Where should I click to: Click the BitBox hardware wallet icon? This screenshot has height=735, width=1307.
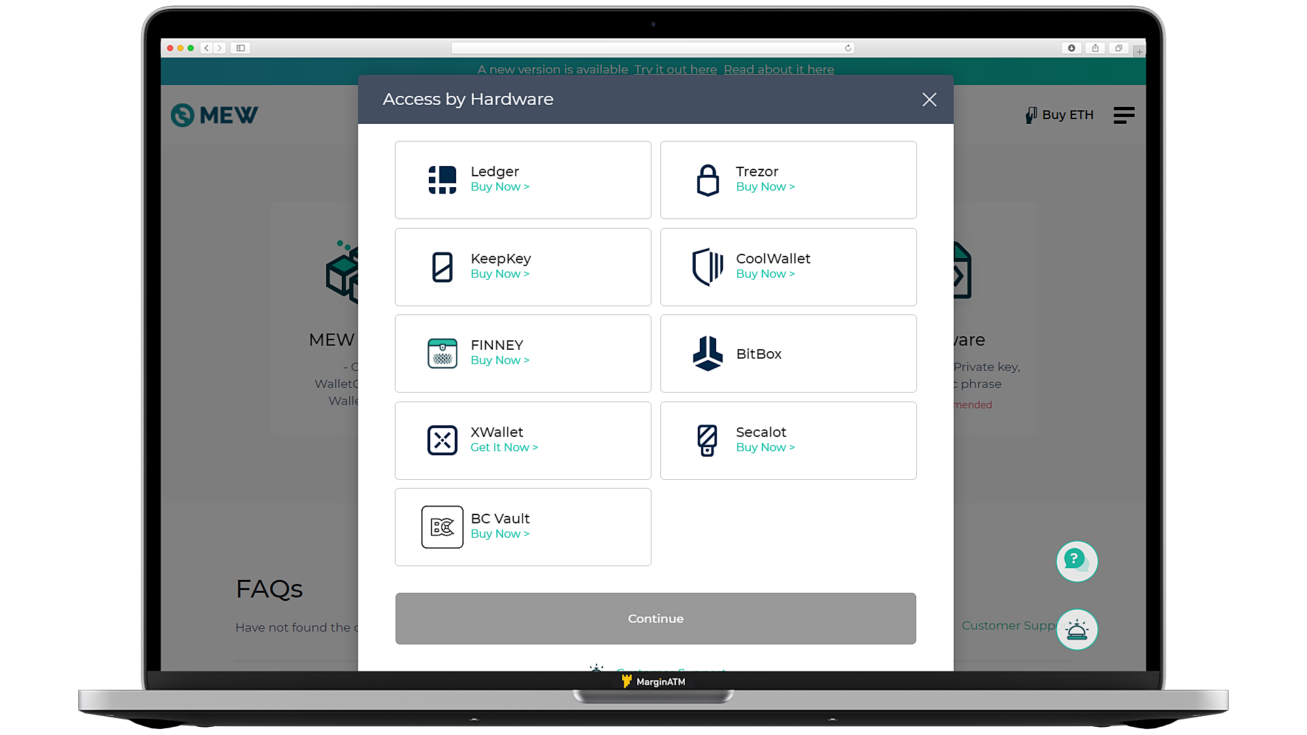[707, 353]
